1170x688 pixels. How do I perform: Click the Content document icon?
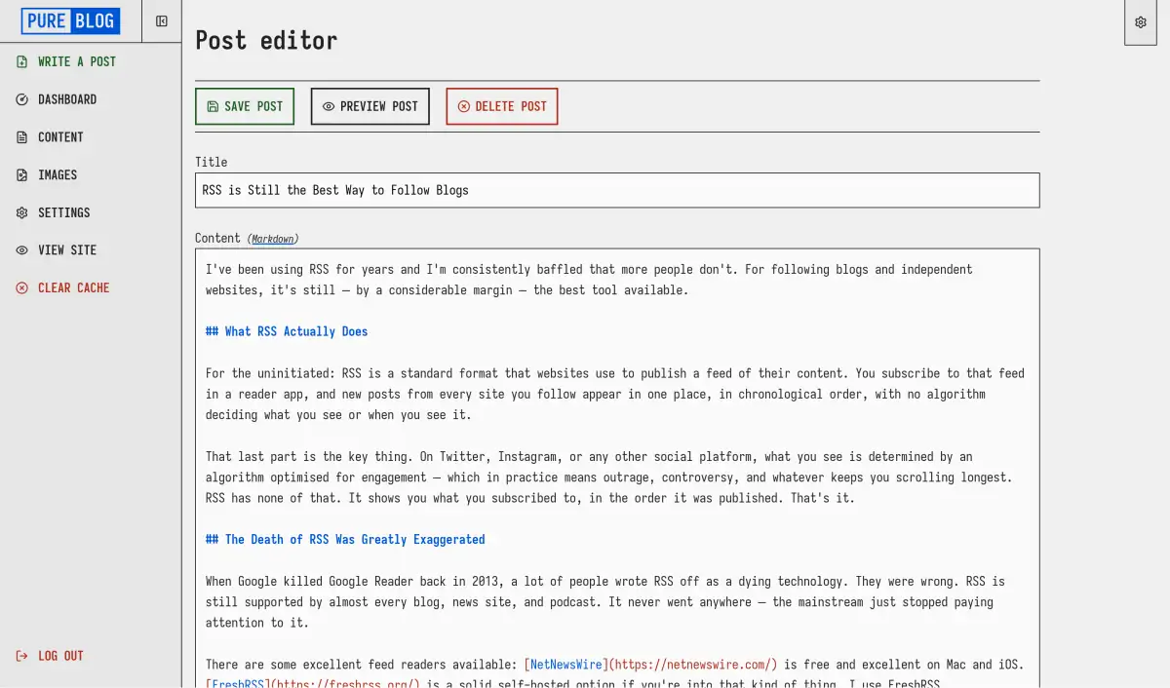click(21, 137)
